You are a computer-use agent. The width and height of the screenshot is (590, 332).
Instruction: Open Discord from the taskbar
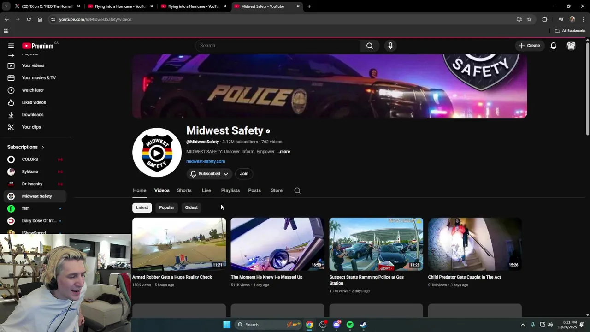tap(336, 325)
